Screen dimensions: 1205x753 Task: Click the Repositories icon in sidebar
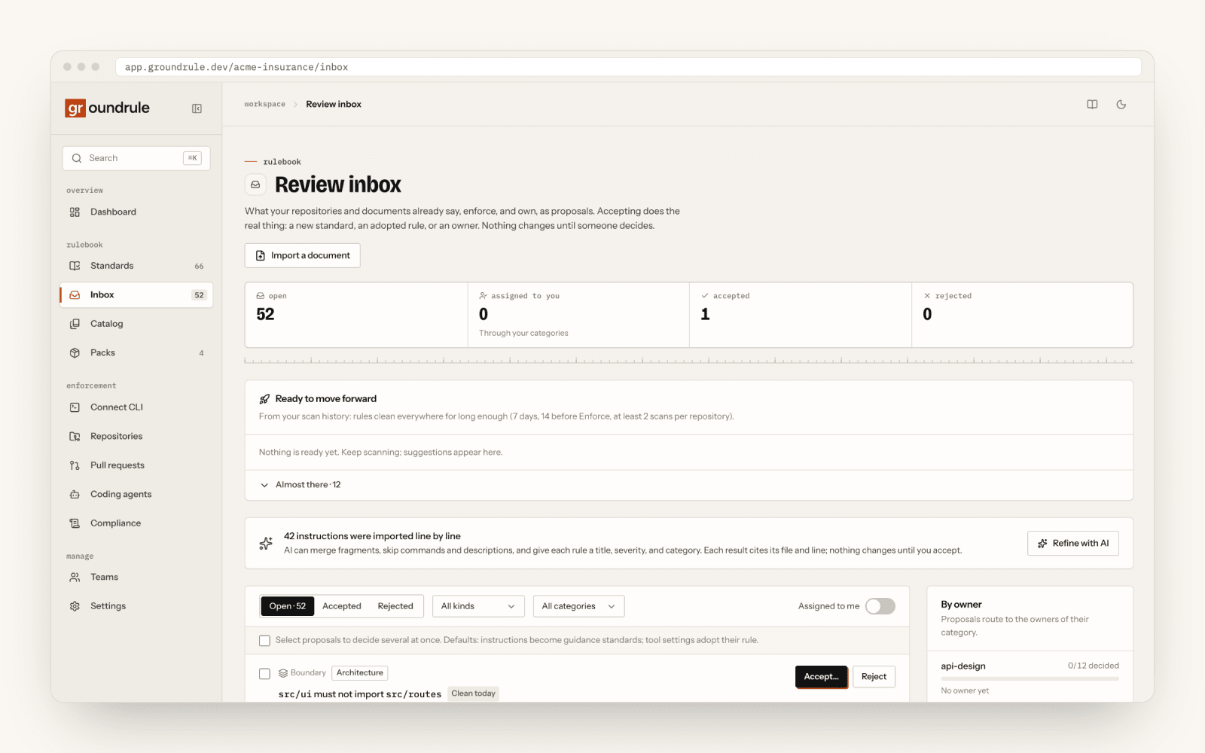(75, 437)
